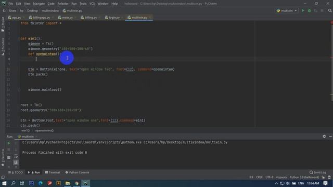The width and height of the screenshot is (333, 187).
Task: Open the TODO tool window
Action: [16, 172]
